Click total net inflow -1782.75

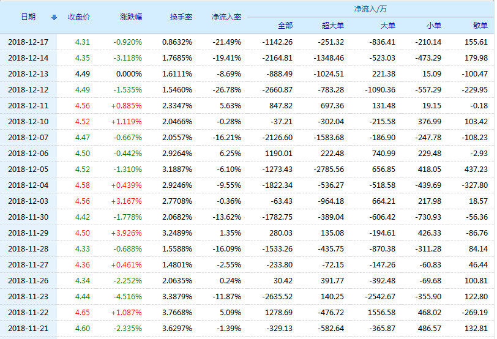tap(277, 217)
